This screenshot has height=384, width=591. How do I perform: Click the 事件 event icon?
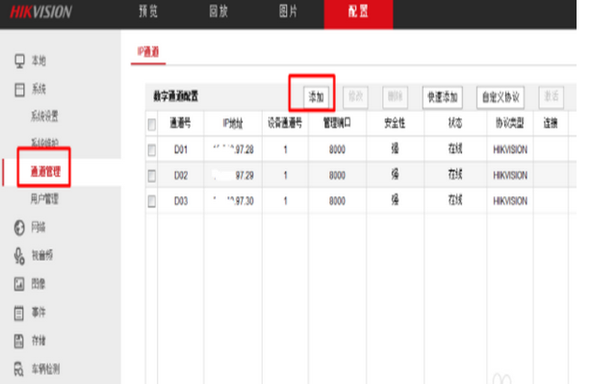pyautogui.click(x=19, y=313)
